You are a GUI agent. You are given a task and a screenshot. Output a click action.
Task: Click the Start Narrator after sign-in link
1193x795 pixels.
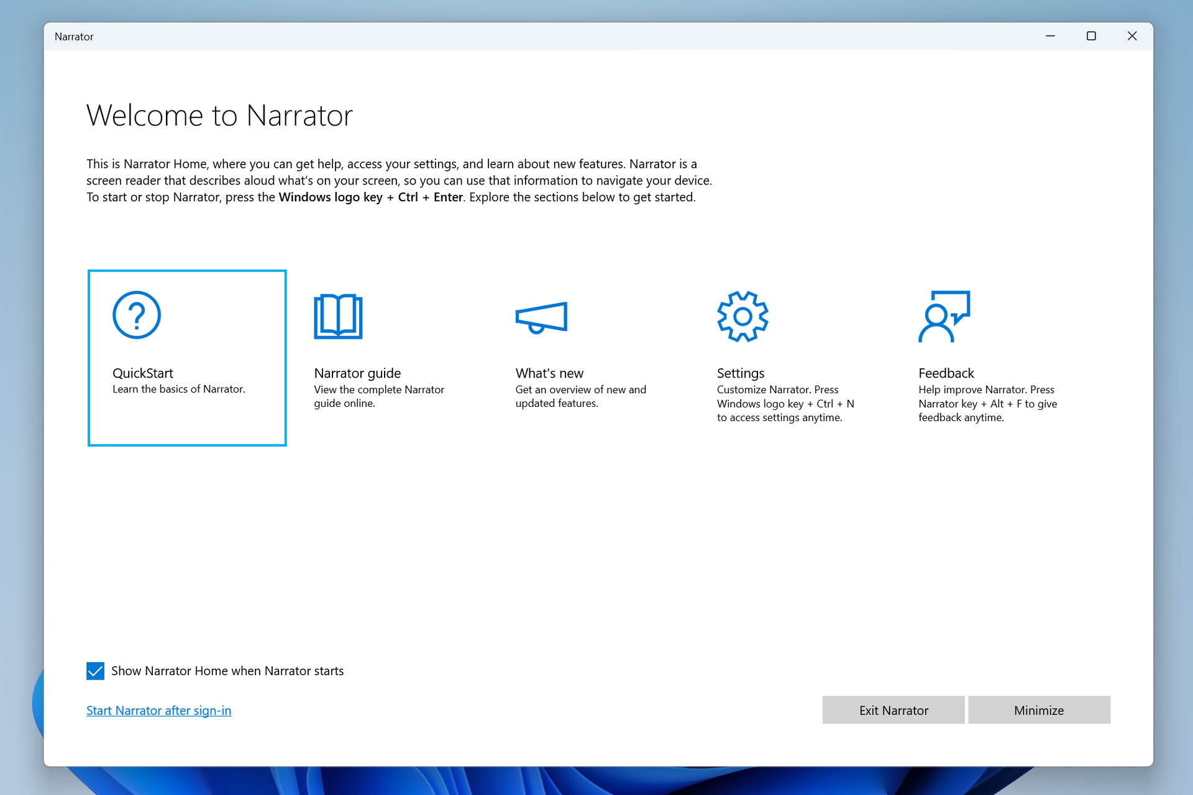click(x=158, y=710)
